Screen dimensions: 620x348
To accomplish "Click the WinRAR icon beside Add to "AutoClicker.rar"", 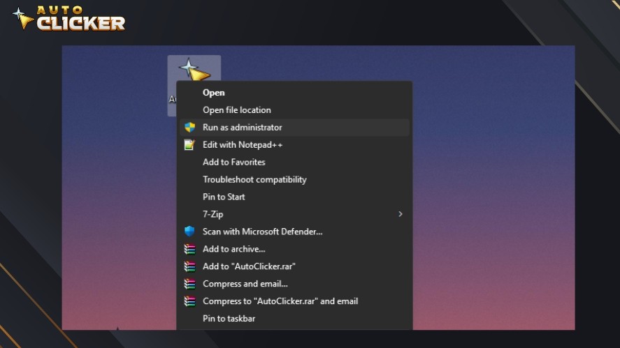I will pos(190,266).
